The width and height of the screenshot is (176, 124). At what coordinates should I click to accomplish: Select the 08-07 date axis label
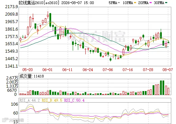(x=168, y=70)
